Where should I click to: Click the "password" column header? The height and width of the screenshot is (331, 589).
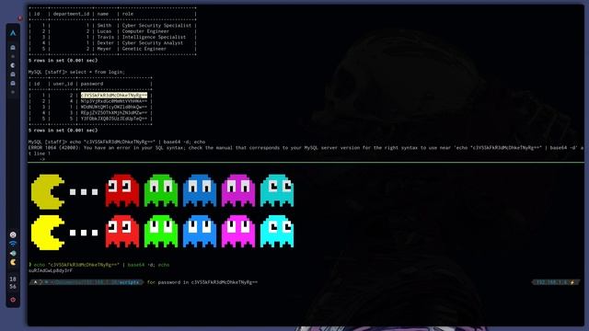pos(92,84)
